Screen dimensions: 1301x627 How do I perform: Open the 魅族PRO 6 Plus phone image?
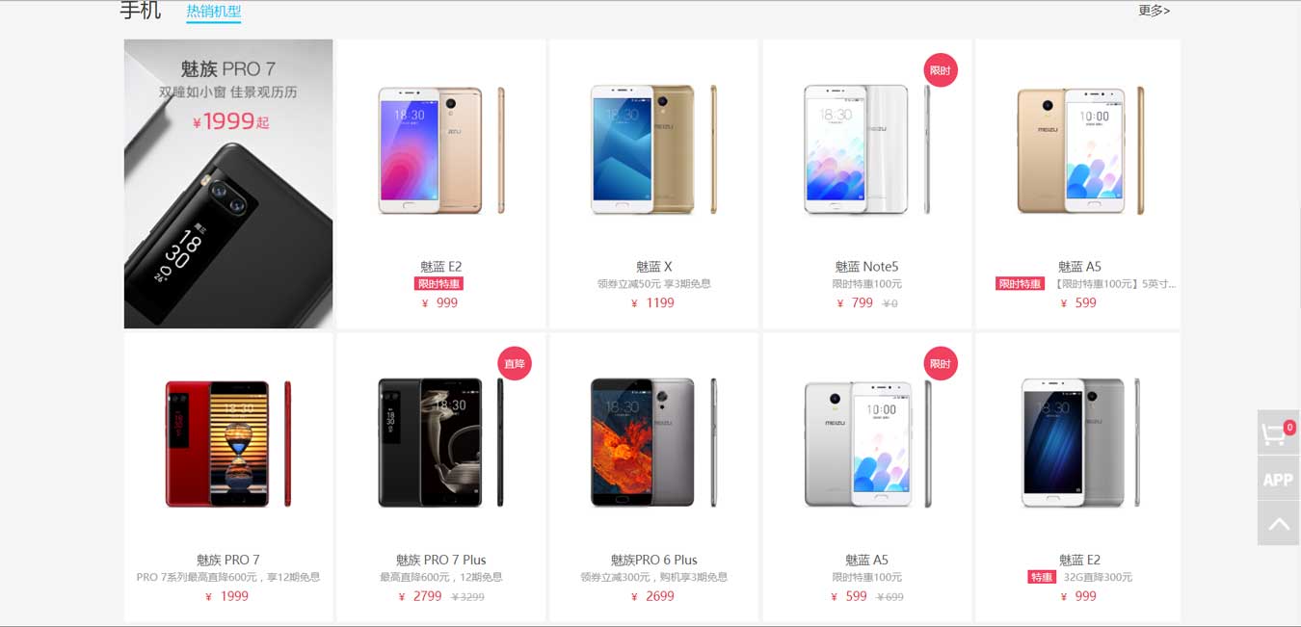point(654,443)
